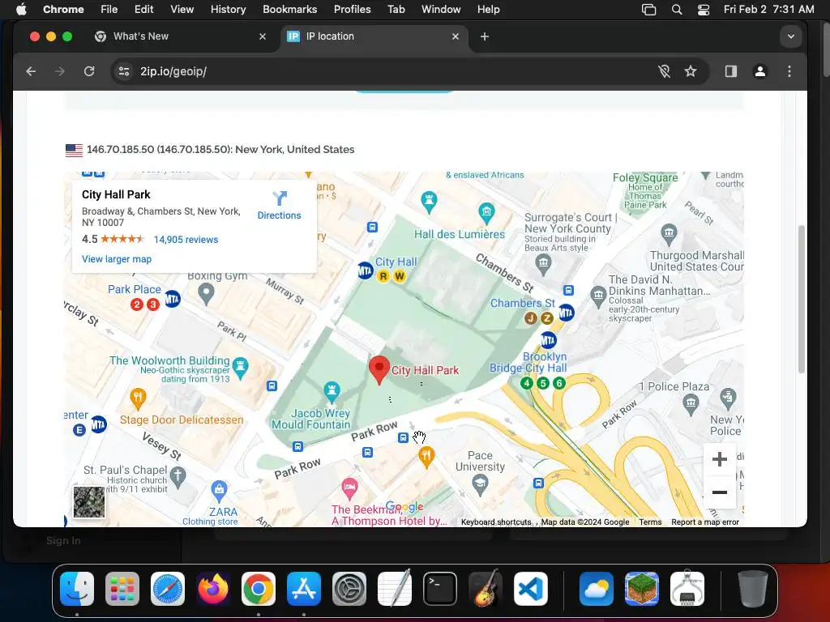
Task: Click the page vertical scrollbar
Action: [802, 299]
